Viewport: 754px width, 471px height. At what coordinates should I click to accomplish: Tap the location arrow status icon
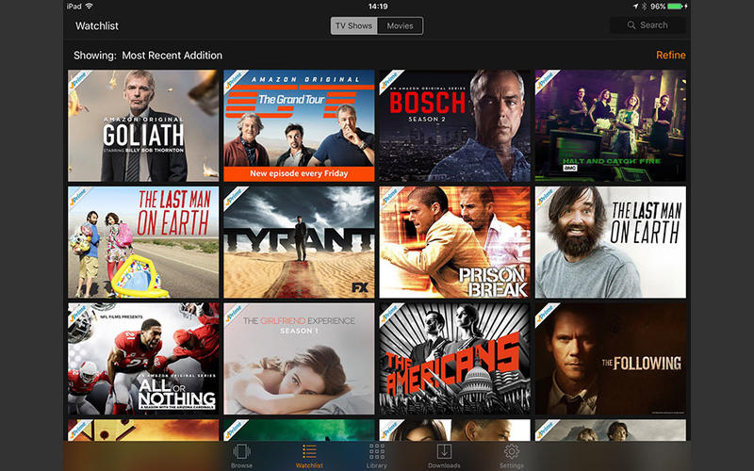click(x=635, y=7)
